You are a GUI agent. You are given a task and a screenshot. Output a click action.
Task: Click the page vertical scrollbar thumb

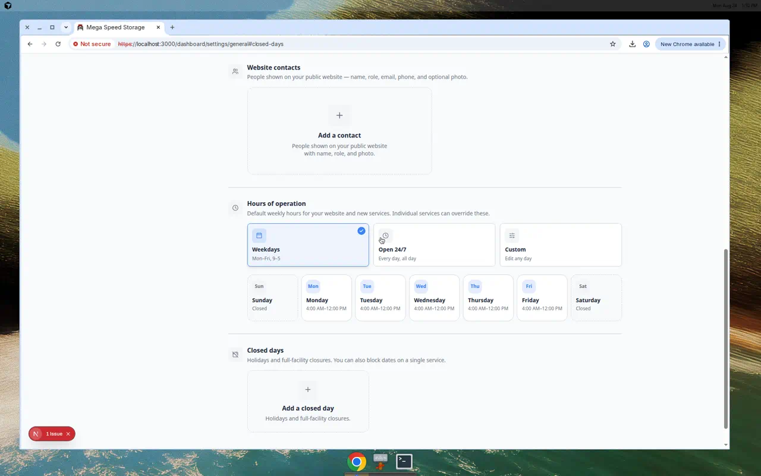coord(726,339)
